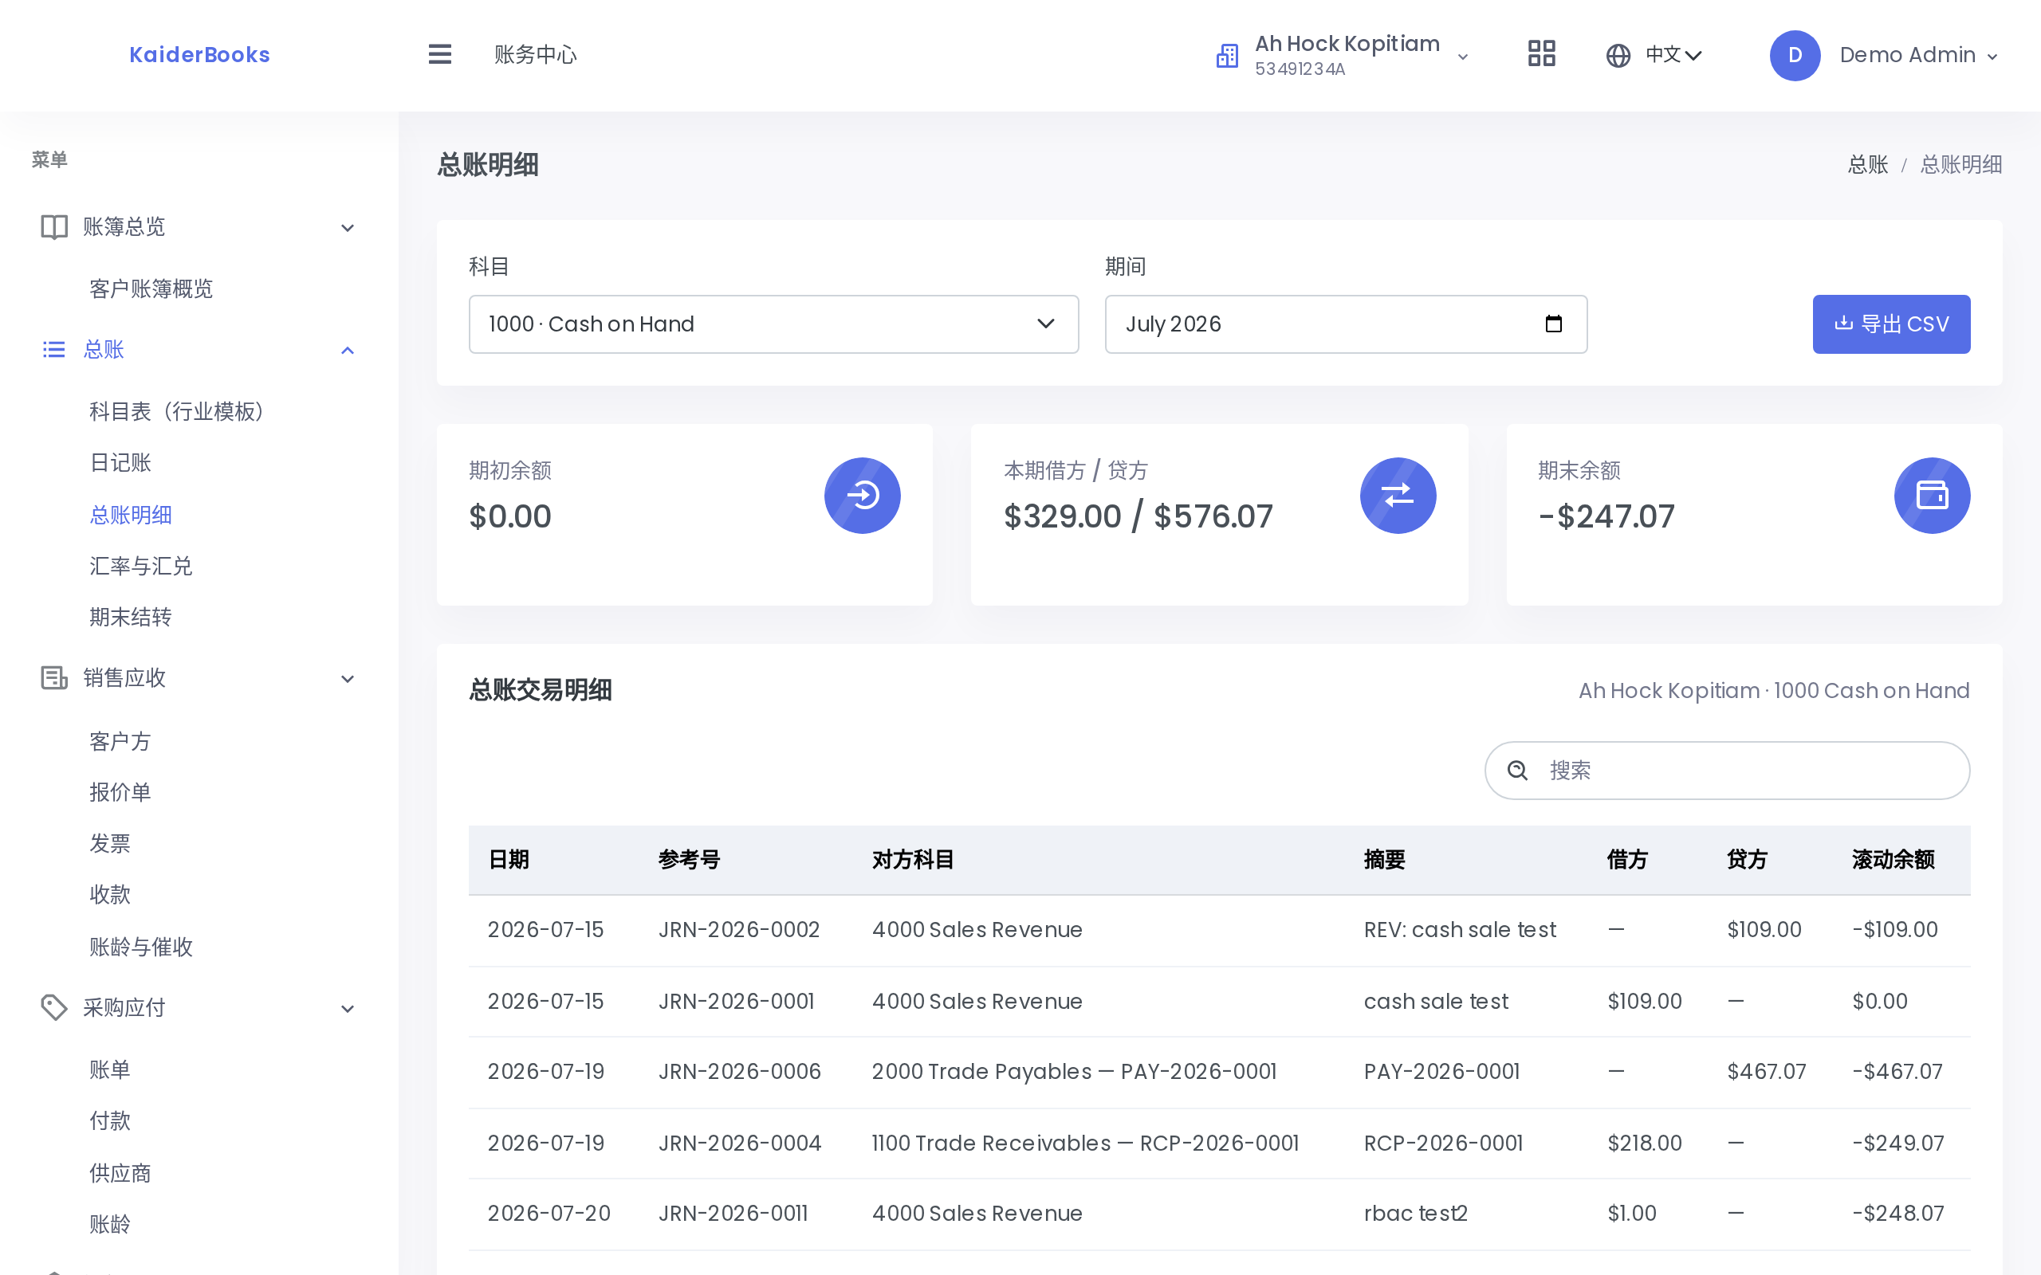Screen dimensions: 2041x1275
Task: Click the July 2026 period field
Action: [1345, 324]
